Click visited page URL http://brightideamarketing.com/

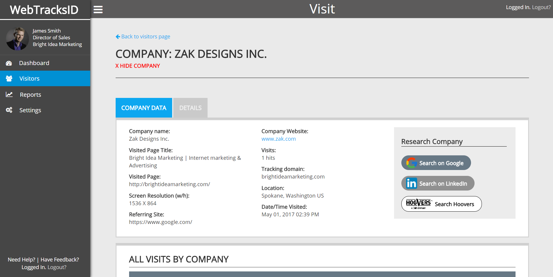(170, 184)
